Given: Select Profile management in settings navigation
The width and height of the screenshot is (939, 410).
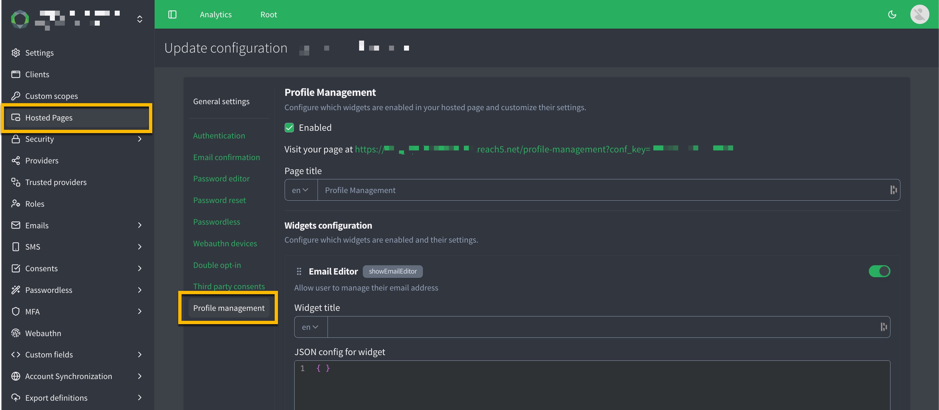Looking at the screenshot, I should pyautogui.click(x=228, y=308).
